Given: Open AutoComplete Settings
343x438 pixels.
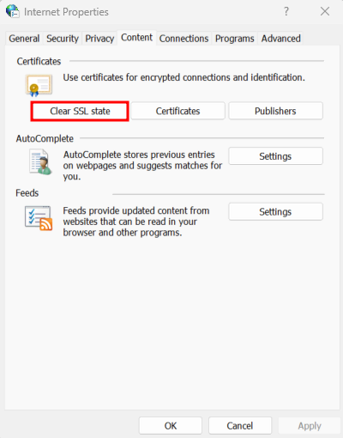Looking at the screenshot, I should pyautogui.click(x=275, y=156).
